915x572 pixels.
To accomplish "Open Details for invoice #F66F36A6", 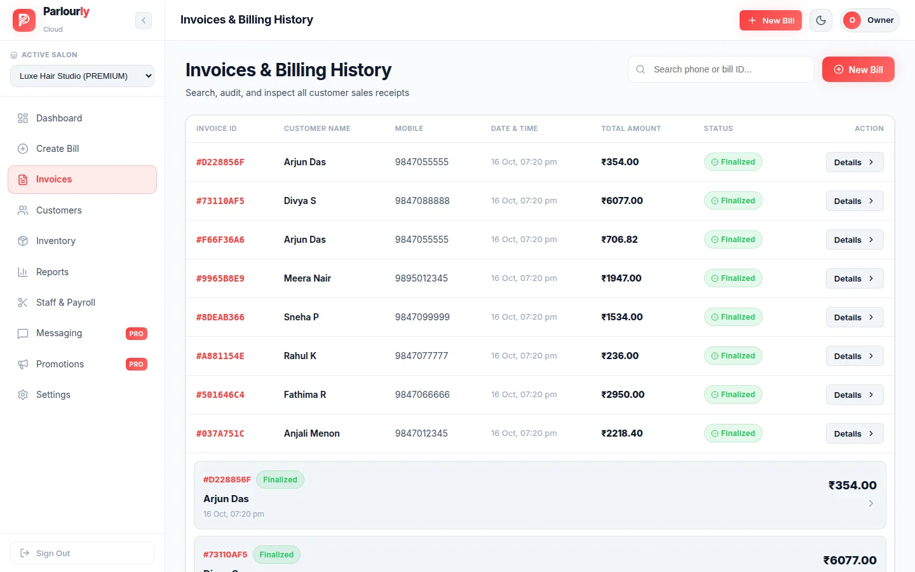I will 855,240.
